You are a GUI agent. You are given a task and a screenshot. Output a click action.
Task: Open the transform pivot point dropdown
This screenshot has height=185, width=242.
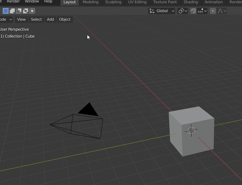click(x=183, y=11)
